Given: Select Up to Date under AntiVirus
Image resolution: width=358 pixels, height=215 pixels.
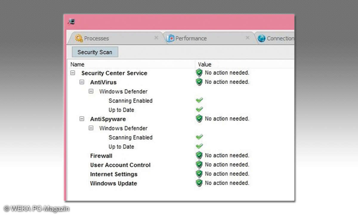Looking at the screenshot, I should [x=121, y=110].
